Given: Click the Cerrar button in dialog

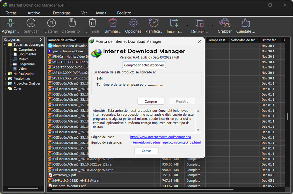Looking at the screenshot, I should click(146, 151).
